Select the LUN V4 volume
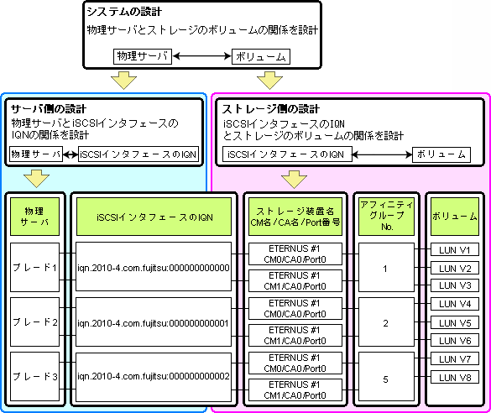This screenshot has height=413, width=491. click(455, 304)
